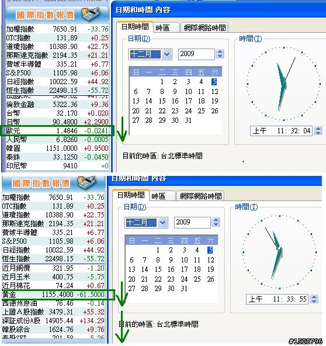Screen dimensions: 326x346
Task: Click the 深証成份A股 14905.44 row
Action: [x=53, y=321]
